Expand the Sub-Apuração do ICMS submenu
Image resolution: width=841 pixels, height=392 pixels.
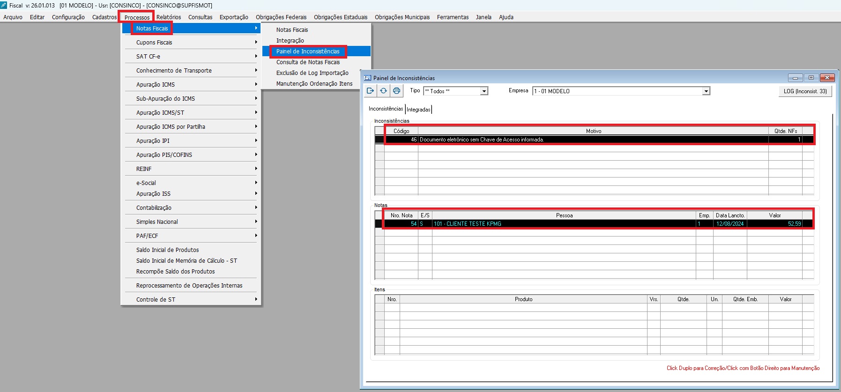pos(191,98)
